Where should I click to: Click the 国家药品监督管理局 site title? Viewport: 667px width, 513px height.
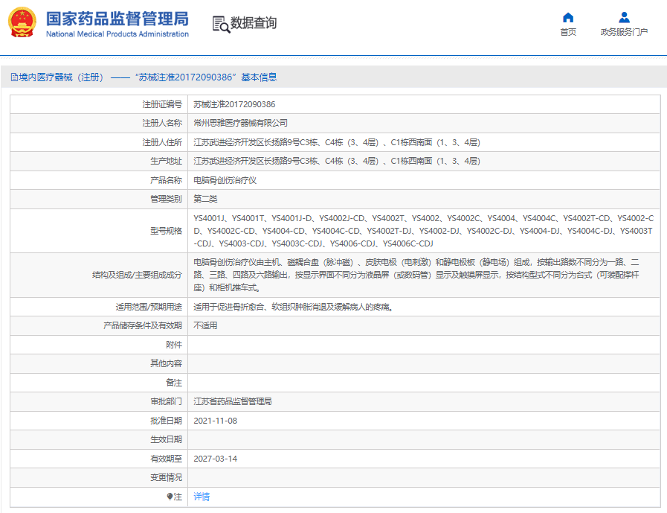[x=117, y=19]
